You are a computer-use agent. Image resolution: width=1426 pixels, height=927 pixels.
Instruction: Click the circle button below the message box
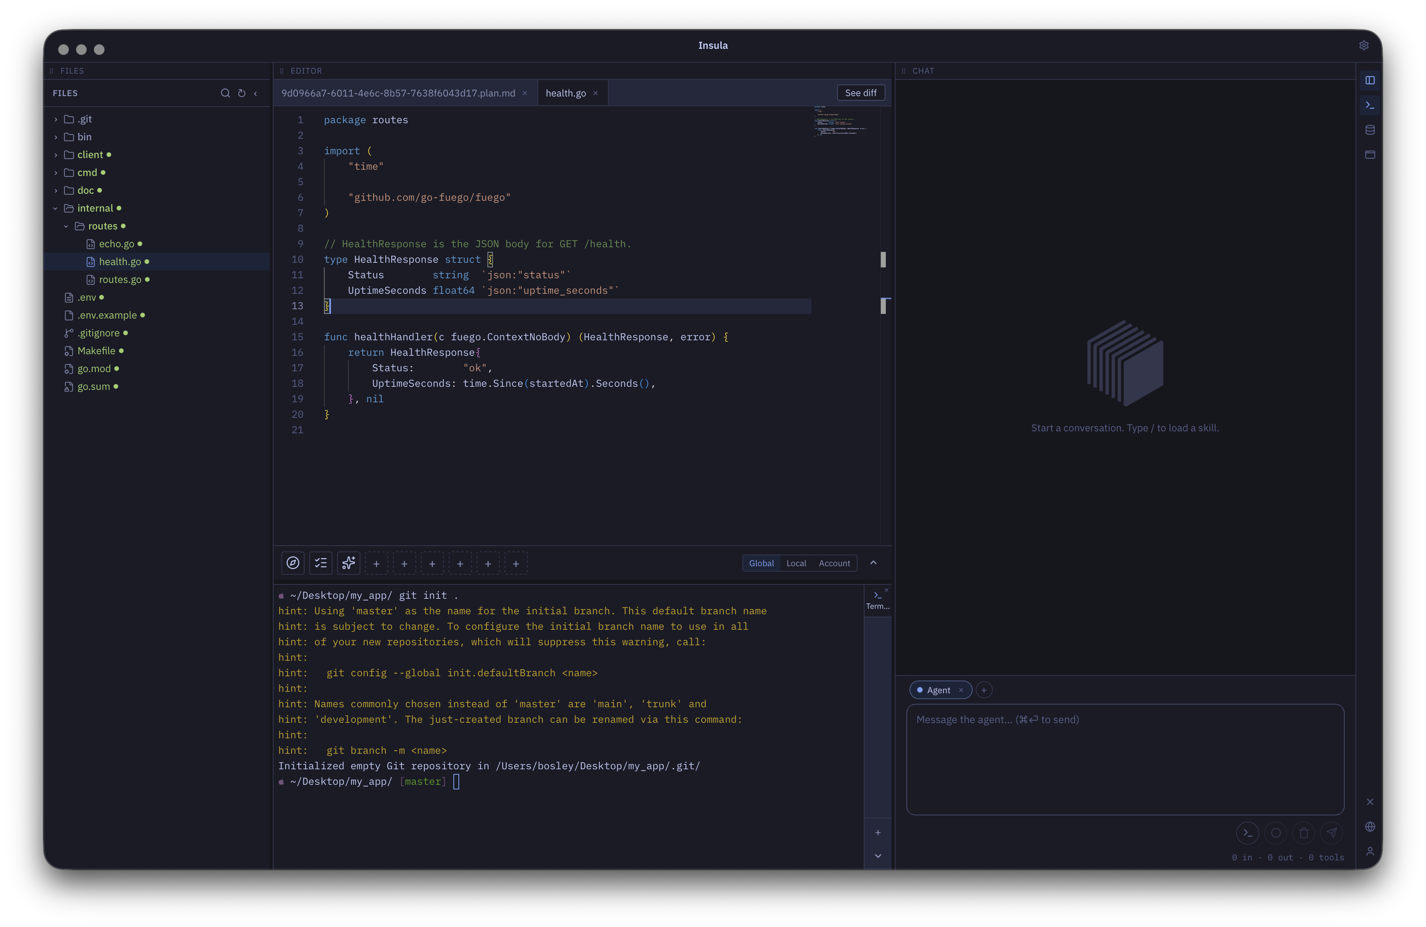tap(1276, 832)
